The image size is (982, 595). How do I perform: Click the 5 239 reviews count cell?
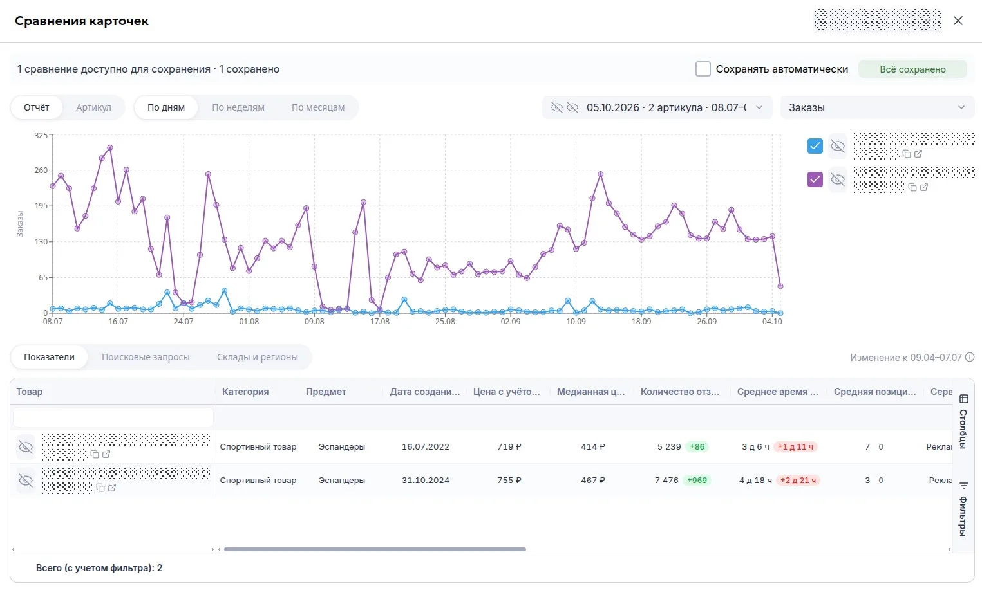coord(669,446)
